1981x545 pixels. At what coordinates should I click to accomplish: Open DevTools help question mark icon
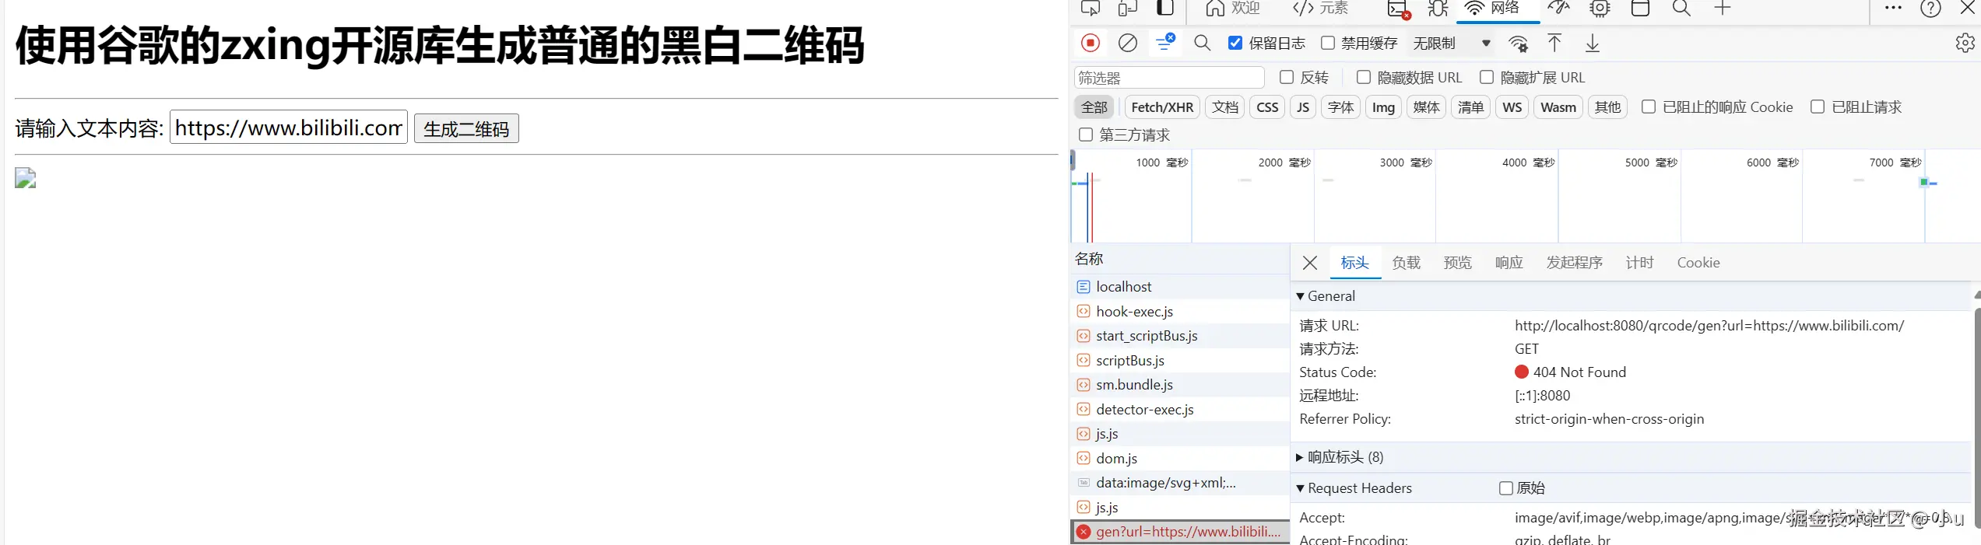tap(1930, 9)
